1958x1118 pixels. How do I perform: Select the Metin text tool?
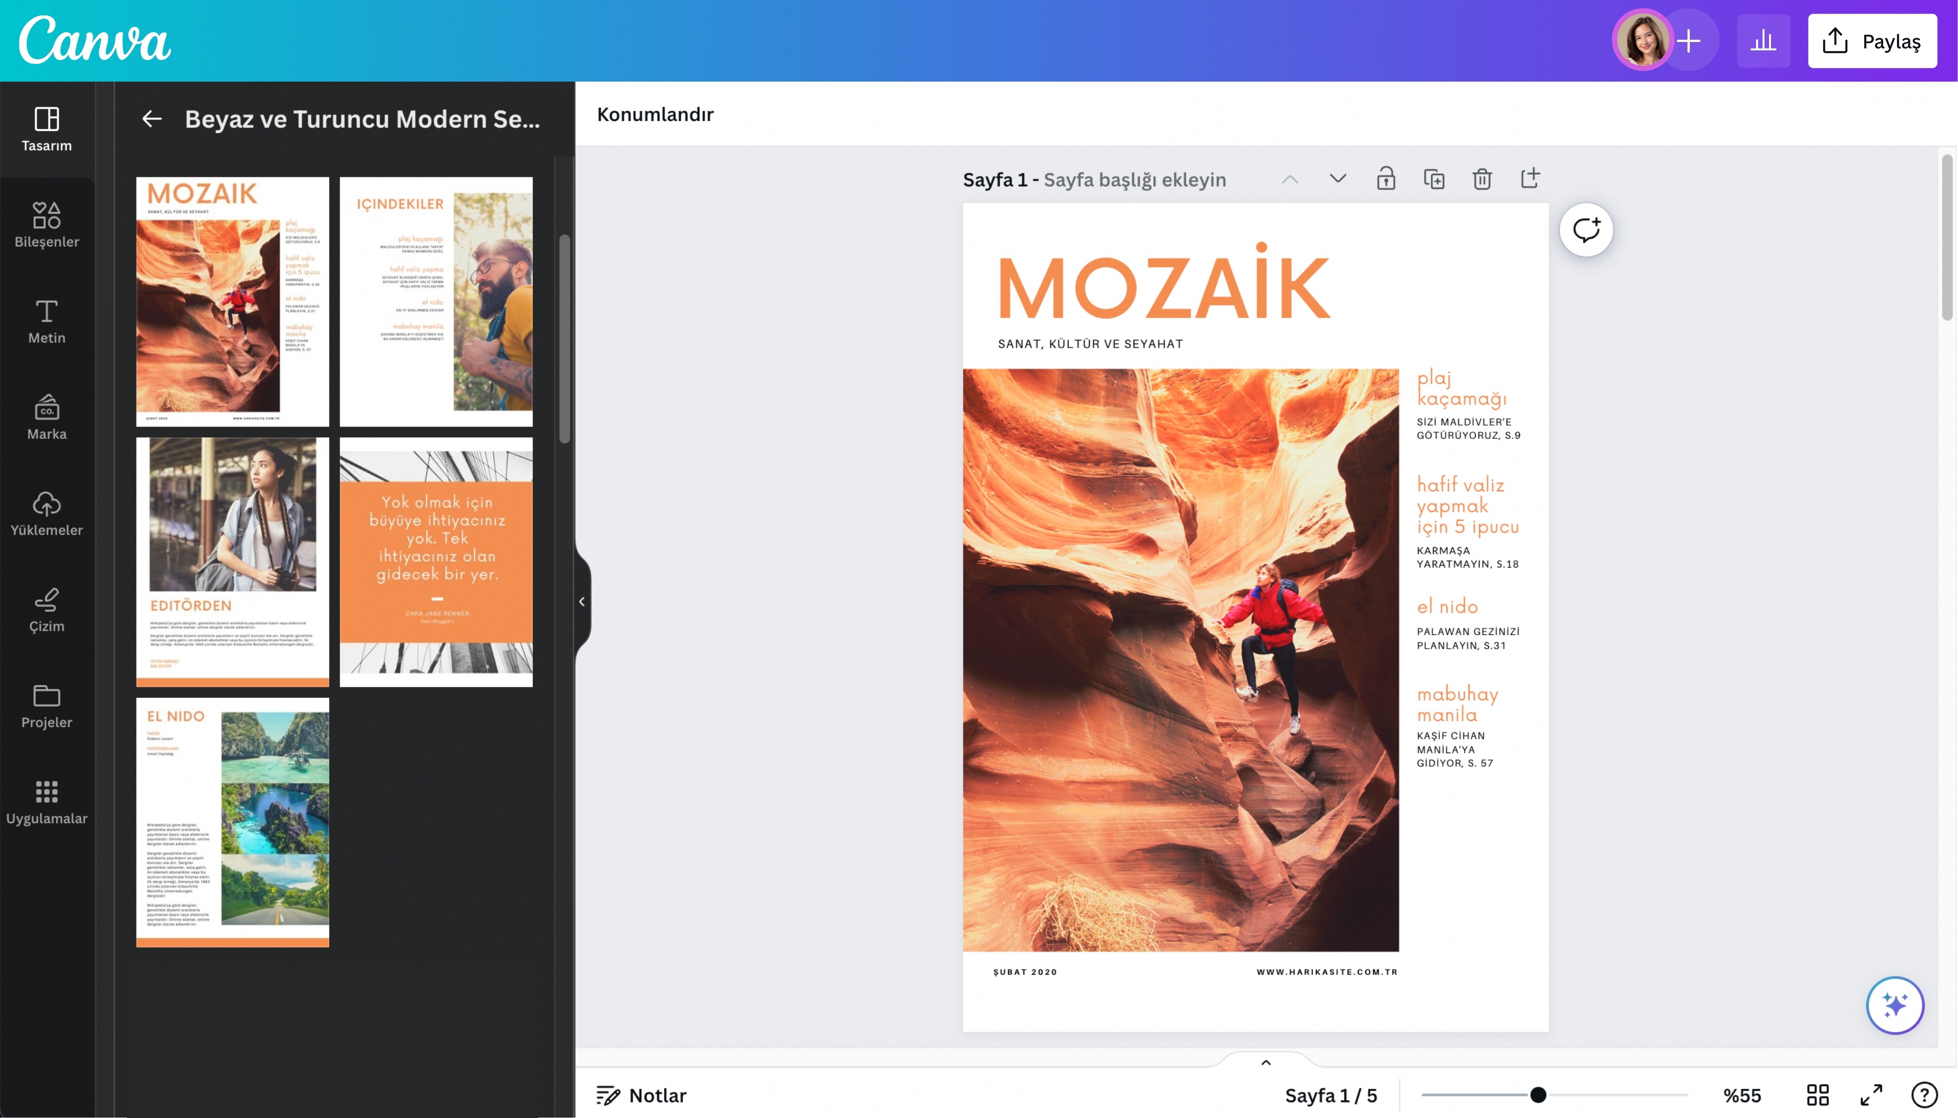click(x=47, y=321)
